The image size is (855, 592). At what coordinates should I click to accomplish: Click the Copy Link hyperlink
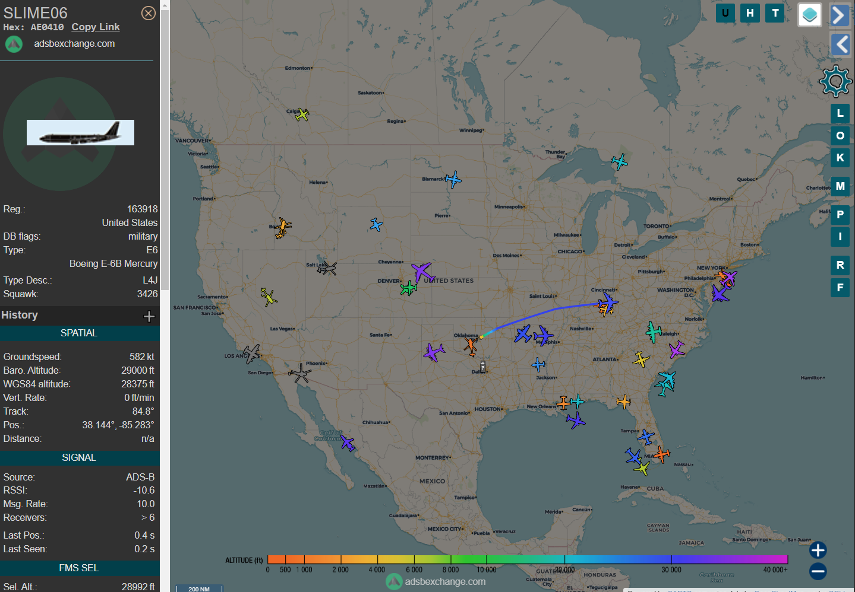tap(96, 27)
